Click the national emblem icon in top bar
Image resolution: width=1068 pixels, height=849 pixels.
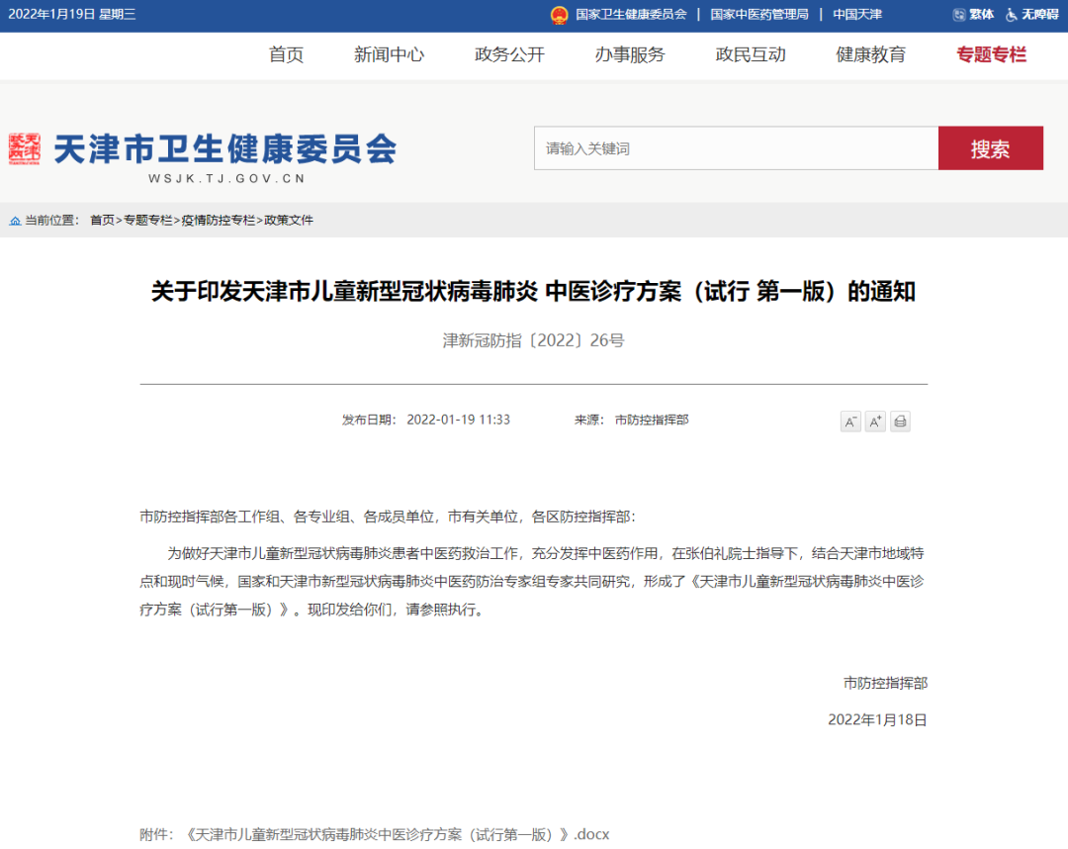click(x=560, y=15)
